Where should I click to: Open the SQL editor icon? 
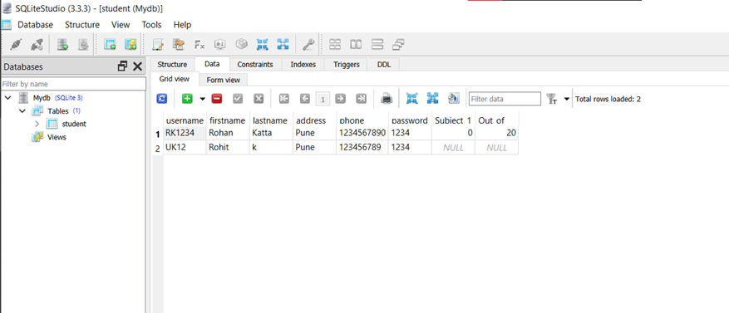coord(158,45)
